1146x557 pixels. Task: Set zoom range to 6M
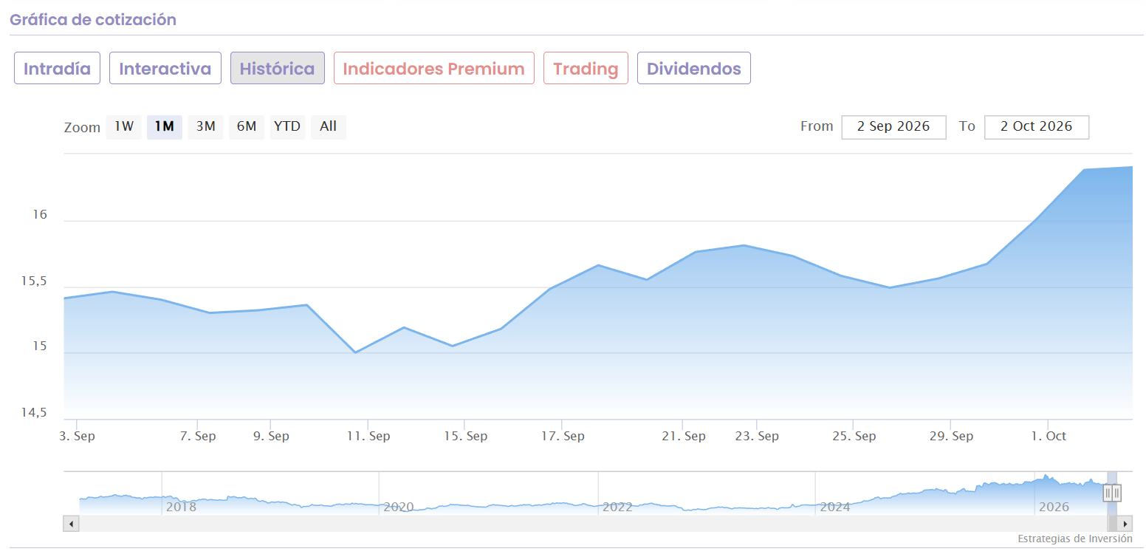click(x=247, y=126)
